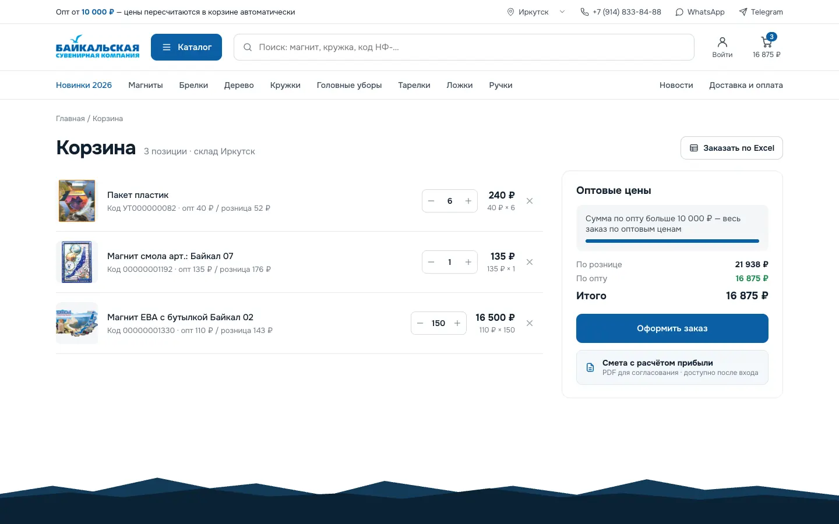Remove Магнит EVA с бутылкой from cart

(530, 323)
